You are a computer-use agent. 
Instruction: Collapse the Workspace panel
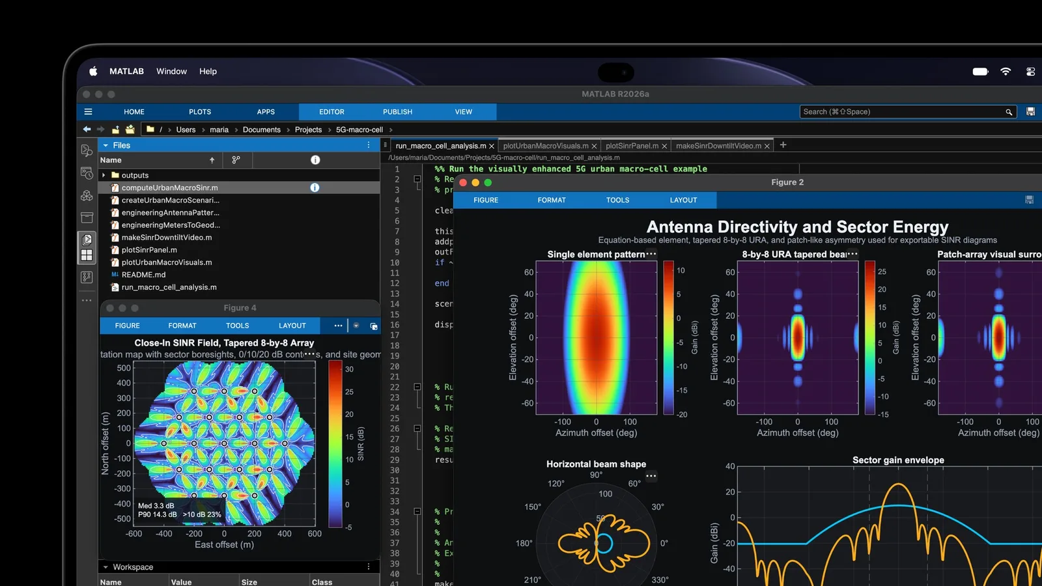(x=106, y=567)
